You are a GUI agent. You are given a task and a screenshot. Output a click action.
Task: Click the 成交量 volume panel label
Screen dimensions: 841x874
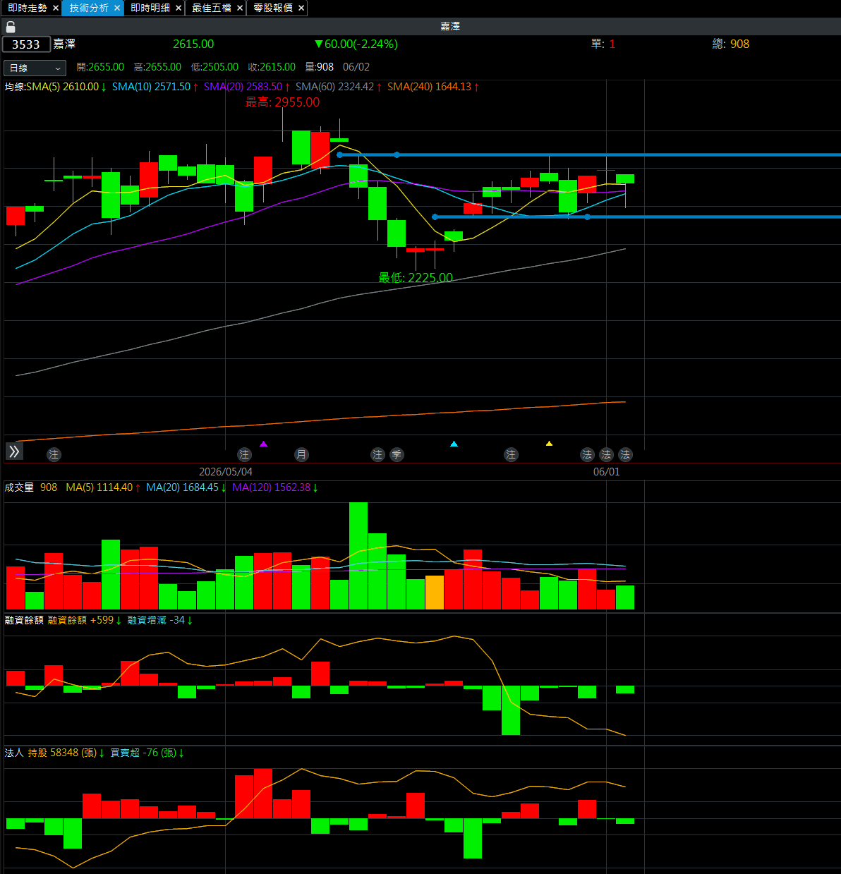[19, 487]
